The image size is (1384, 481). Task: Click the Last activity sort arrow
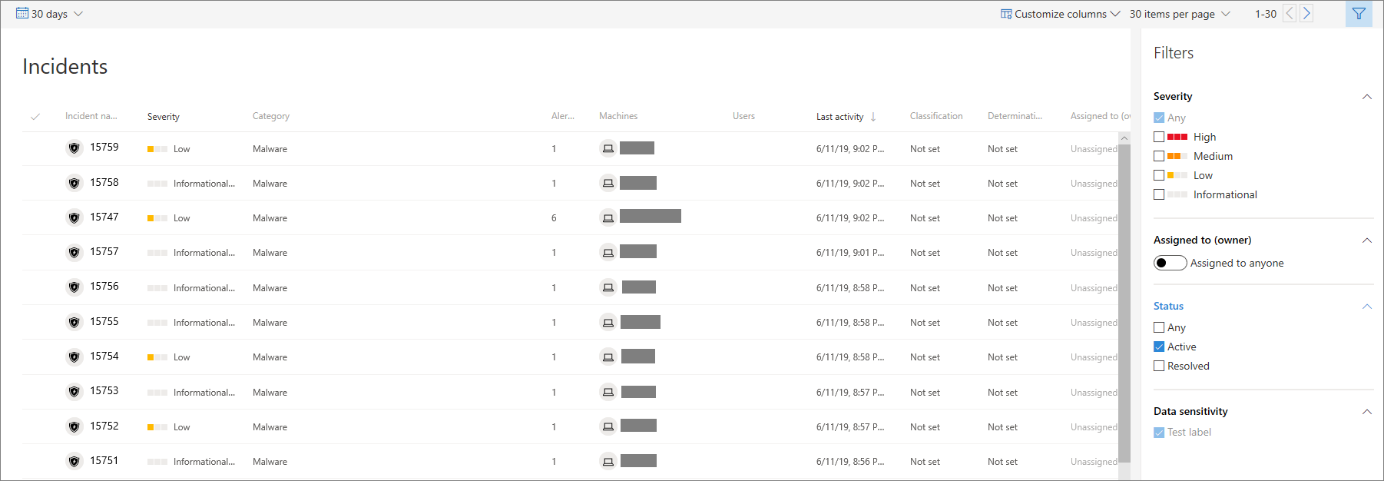pyautogui.click(x=873, y=117)
